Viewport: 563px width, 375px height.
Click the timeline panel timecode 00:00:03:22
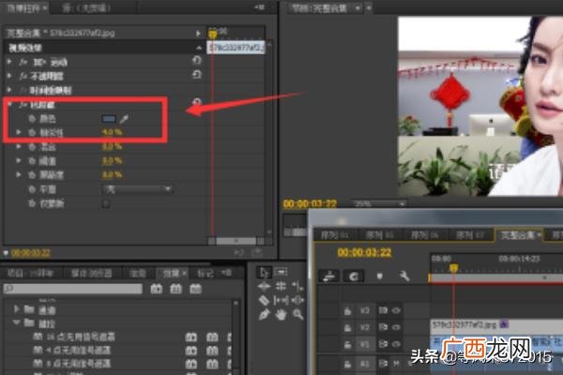tap(364, 252)
